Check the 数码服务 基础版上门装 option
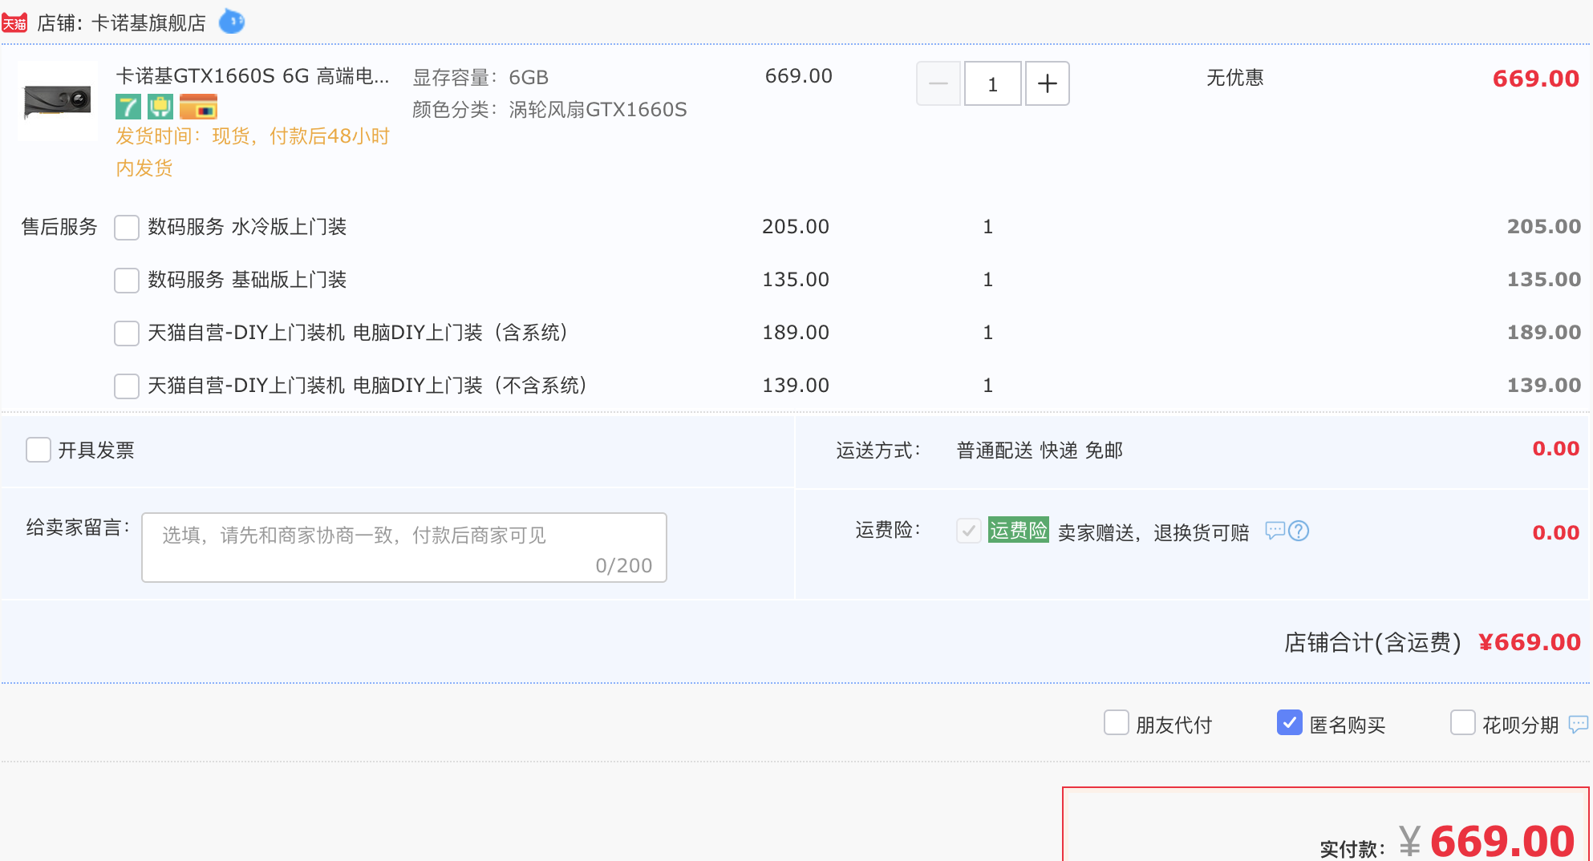Viewport: 1593px width, 861px height. (127, 281)
